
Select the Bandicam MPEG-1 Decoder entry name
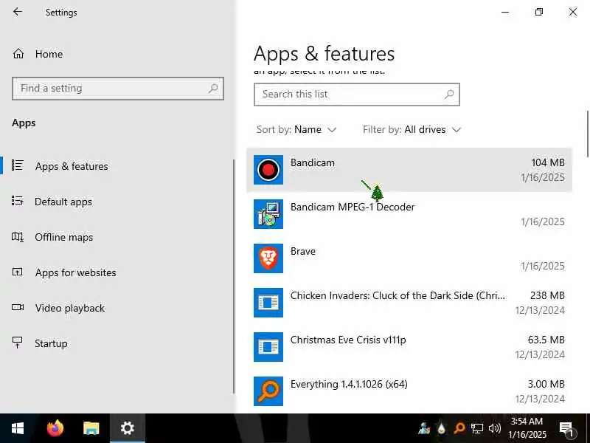[x=353, y=207]
